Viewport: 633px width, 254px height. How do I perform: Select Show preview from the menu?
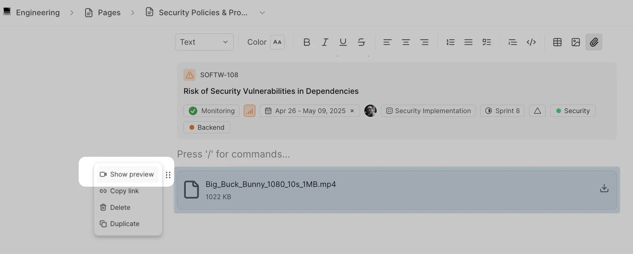pos(128,174)
